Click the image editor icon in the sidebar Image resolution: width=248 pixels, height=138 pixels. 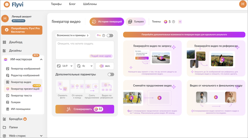point(7,75)
